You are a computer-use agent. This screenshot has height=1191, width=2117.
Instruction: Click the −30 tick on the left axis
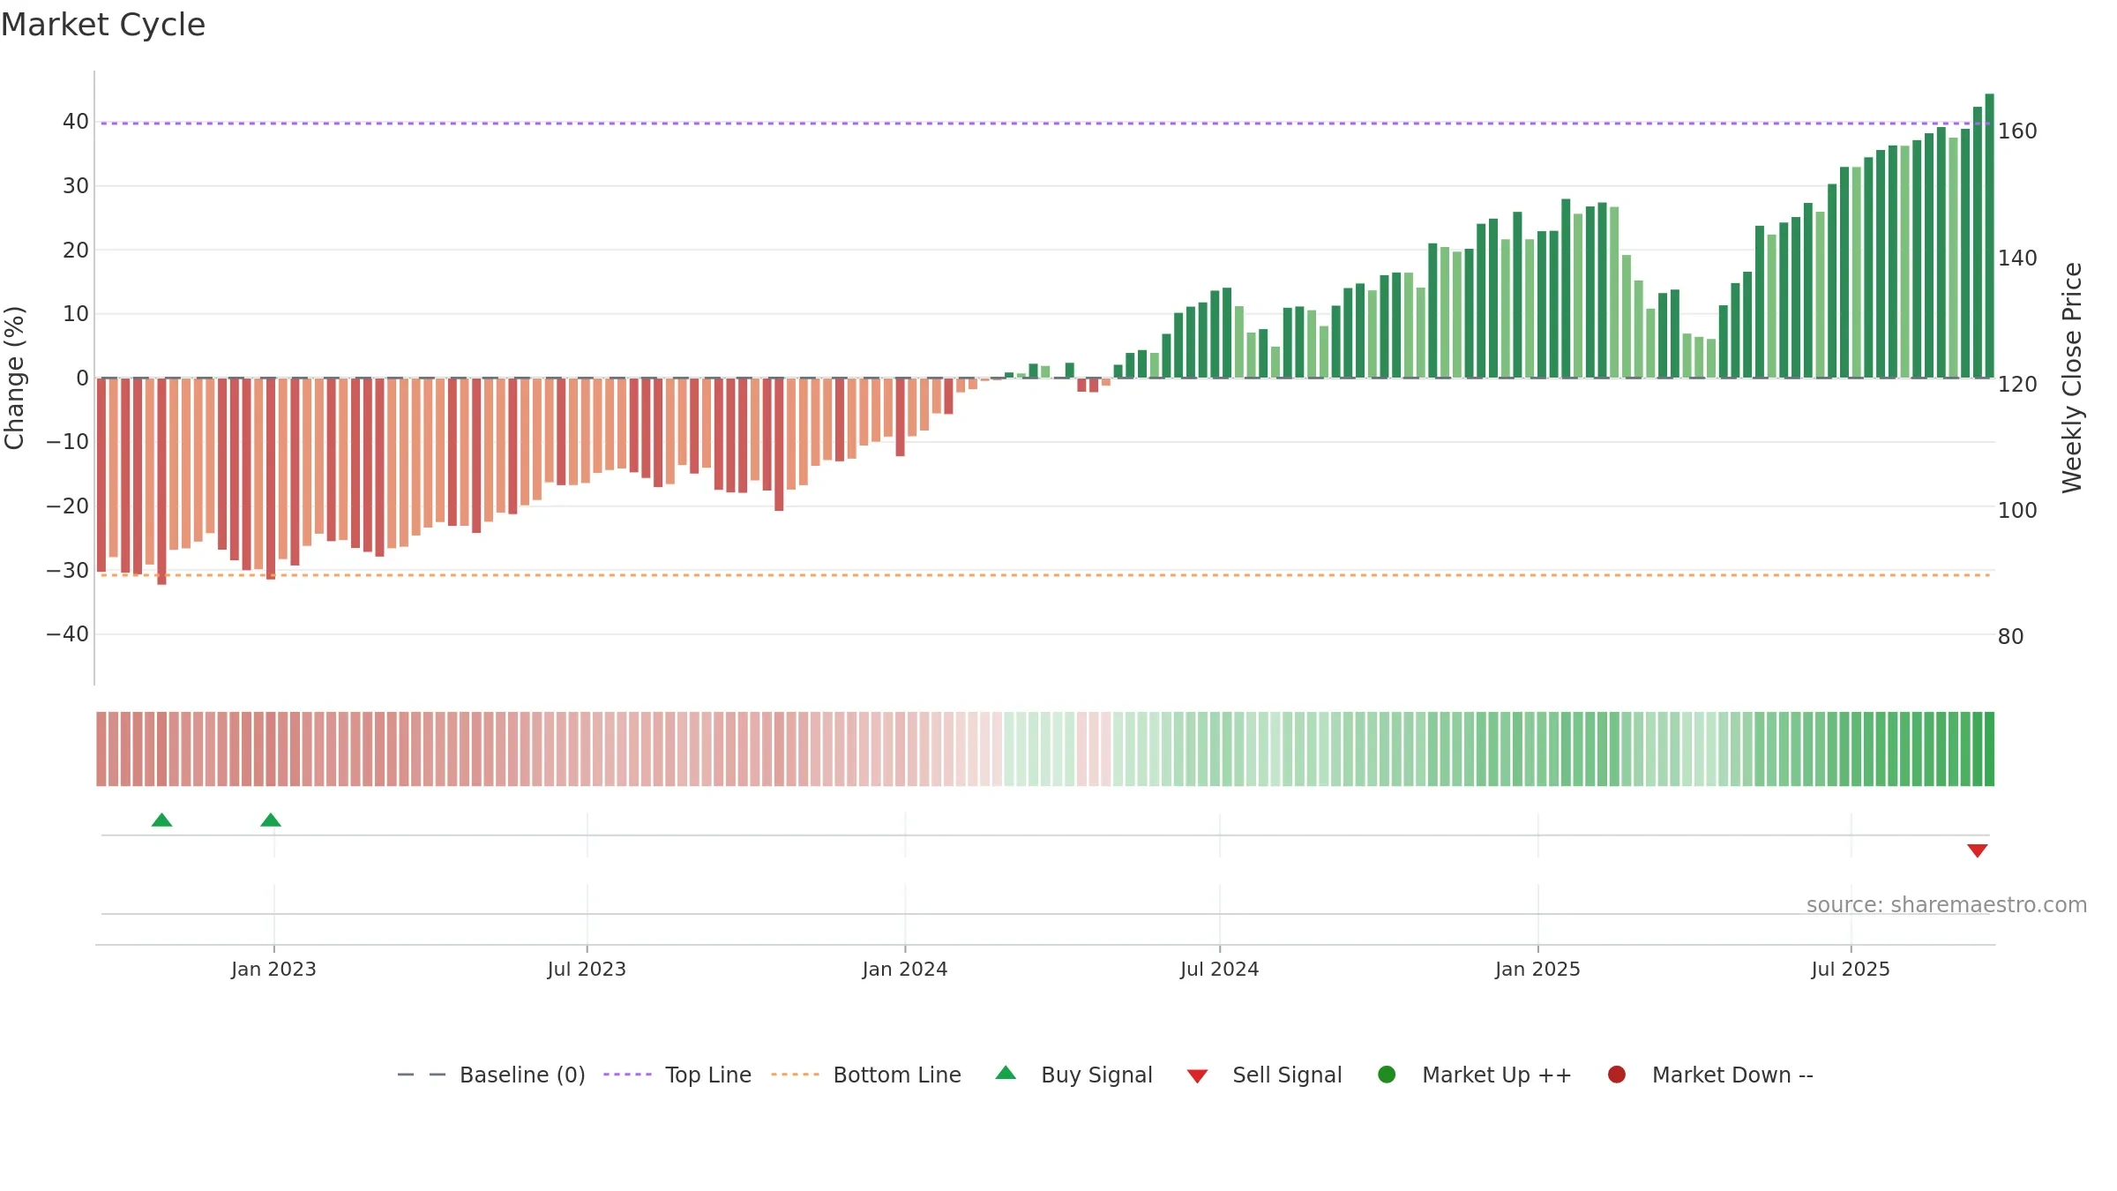[68, 570]
